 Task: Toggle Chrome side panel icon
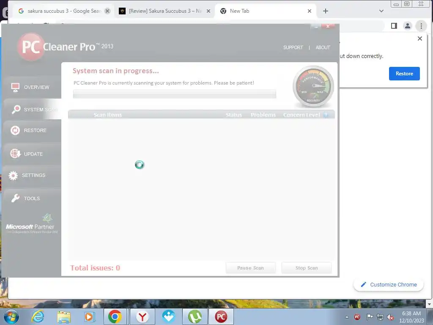pyautogui.click(x=394, y=26)
